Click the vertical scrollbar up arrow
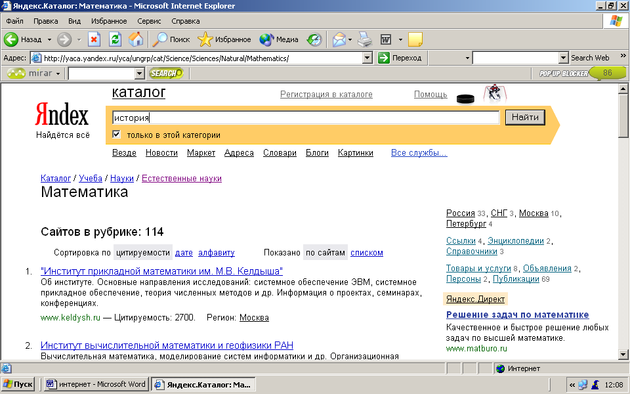This screenshot has width=630, height=394. click(623, 89)
